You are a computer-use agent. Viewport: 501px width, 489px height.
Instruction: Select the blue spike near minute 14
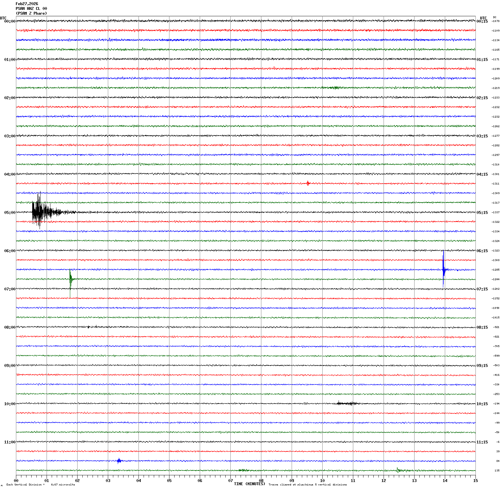click(x=443, y=269)
